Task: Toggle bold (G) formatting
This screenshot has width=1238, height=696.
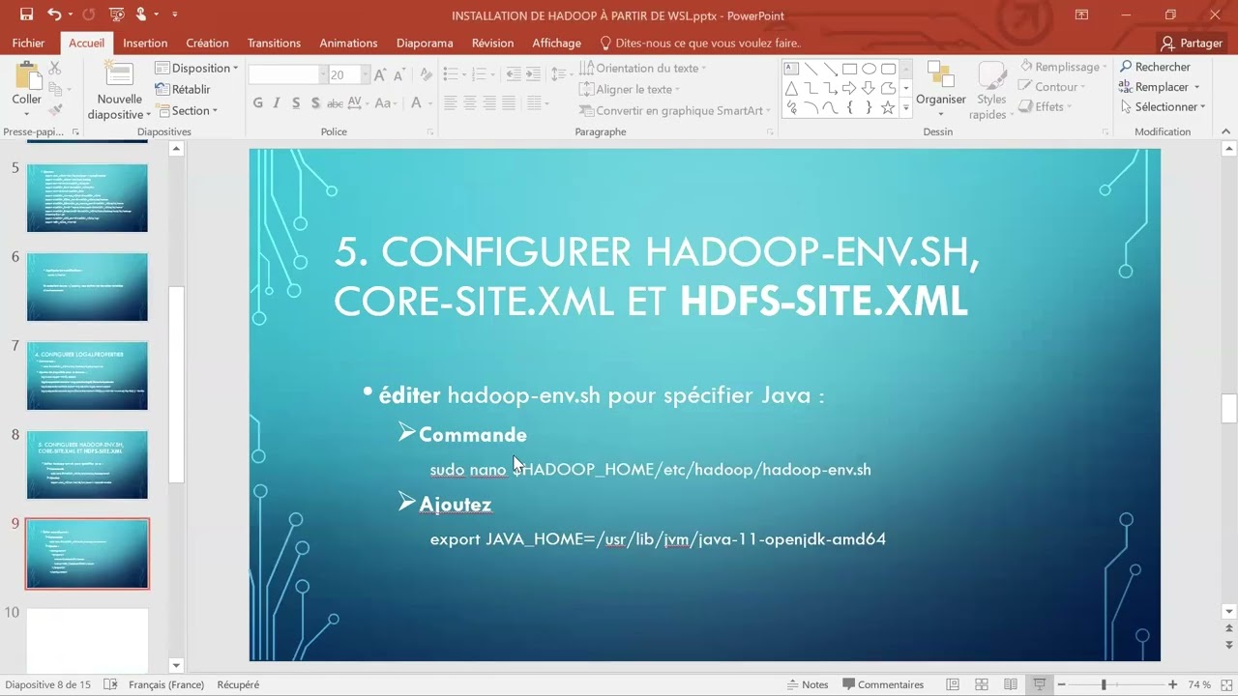Action: click(x=257, y=103)
